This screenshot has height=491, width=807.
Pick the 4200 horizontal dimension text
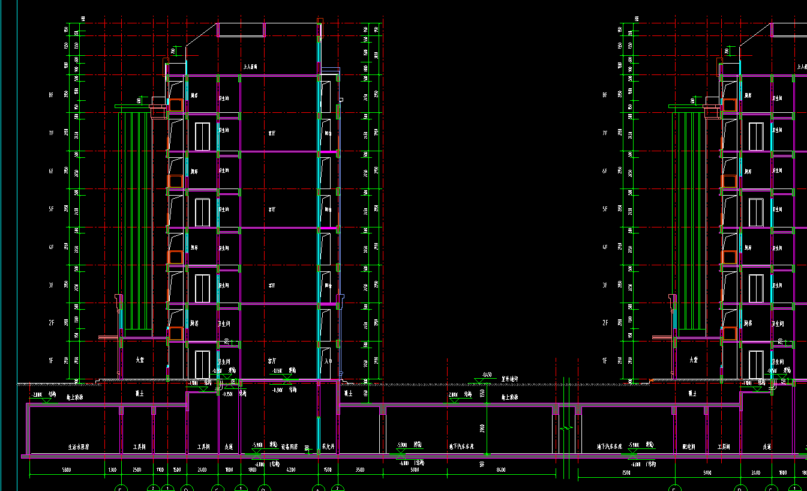290,470
